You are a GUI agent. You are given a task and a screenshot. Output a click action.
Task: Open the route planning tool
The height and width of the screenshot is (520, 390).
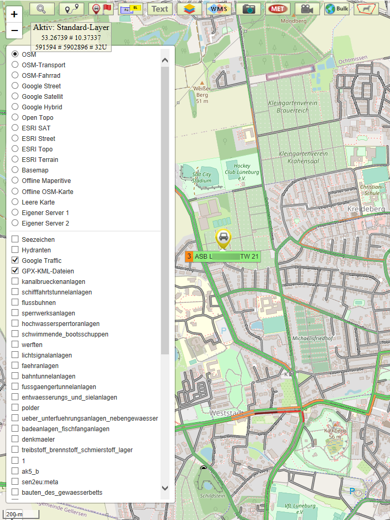coord(72,8)
